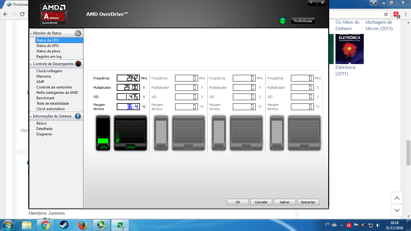Click the taskbar clock showing 18:18
The height and width of the screenshot is (231, 411).
tap(394, 225)
